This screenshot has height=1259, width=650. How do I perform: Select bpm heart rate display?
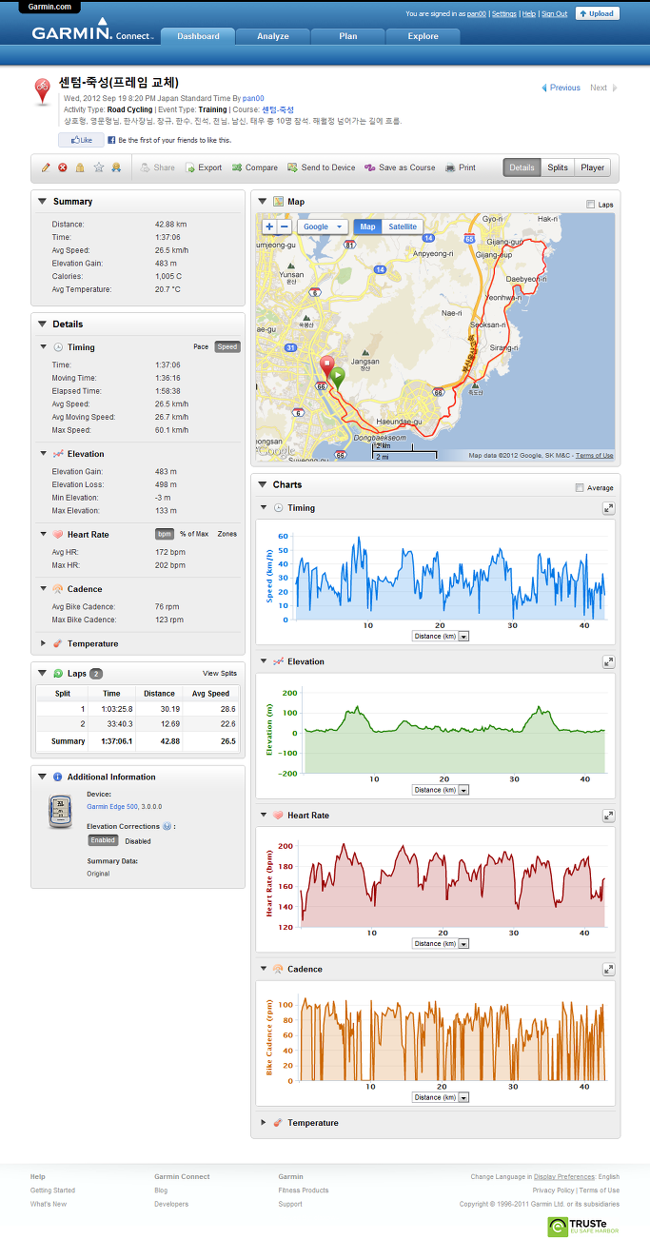[165, 534]
